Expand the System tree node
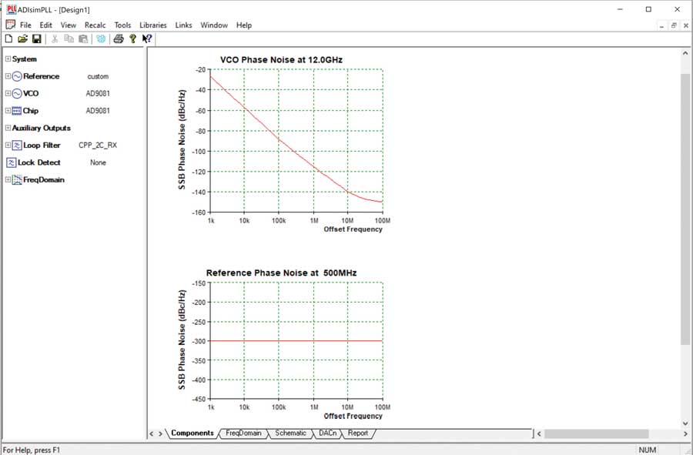Viewport: 693px width, 455px height. point(8,59)
